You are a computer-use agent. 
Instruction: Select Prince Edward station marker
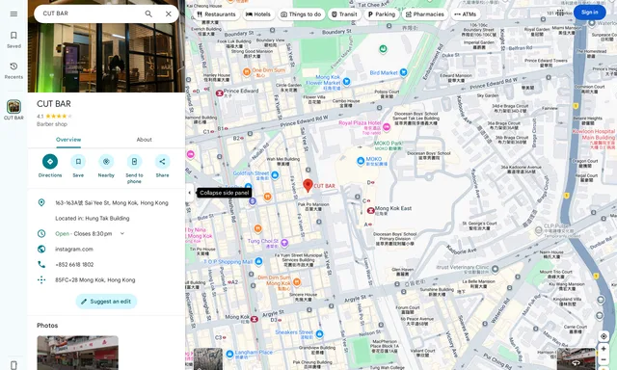coord(219,93)
